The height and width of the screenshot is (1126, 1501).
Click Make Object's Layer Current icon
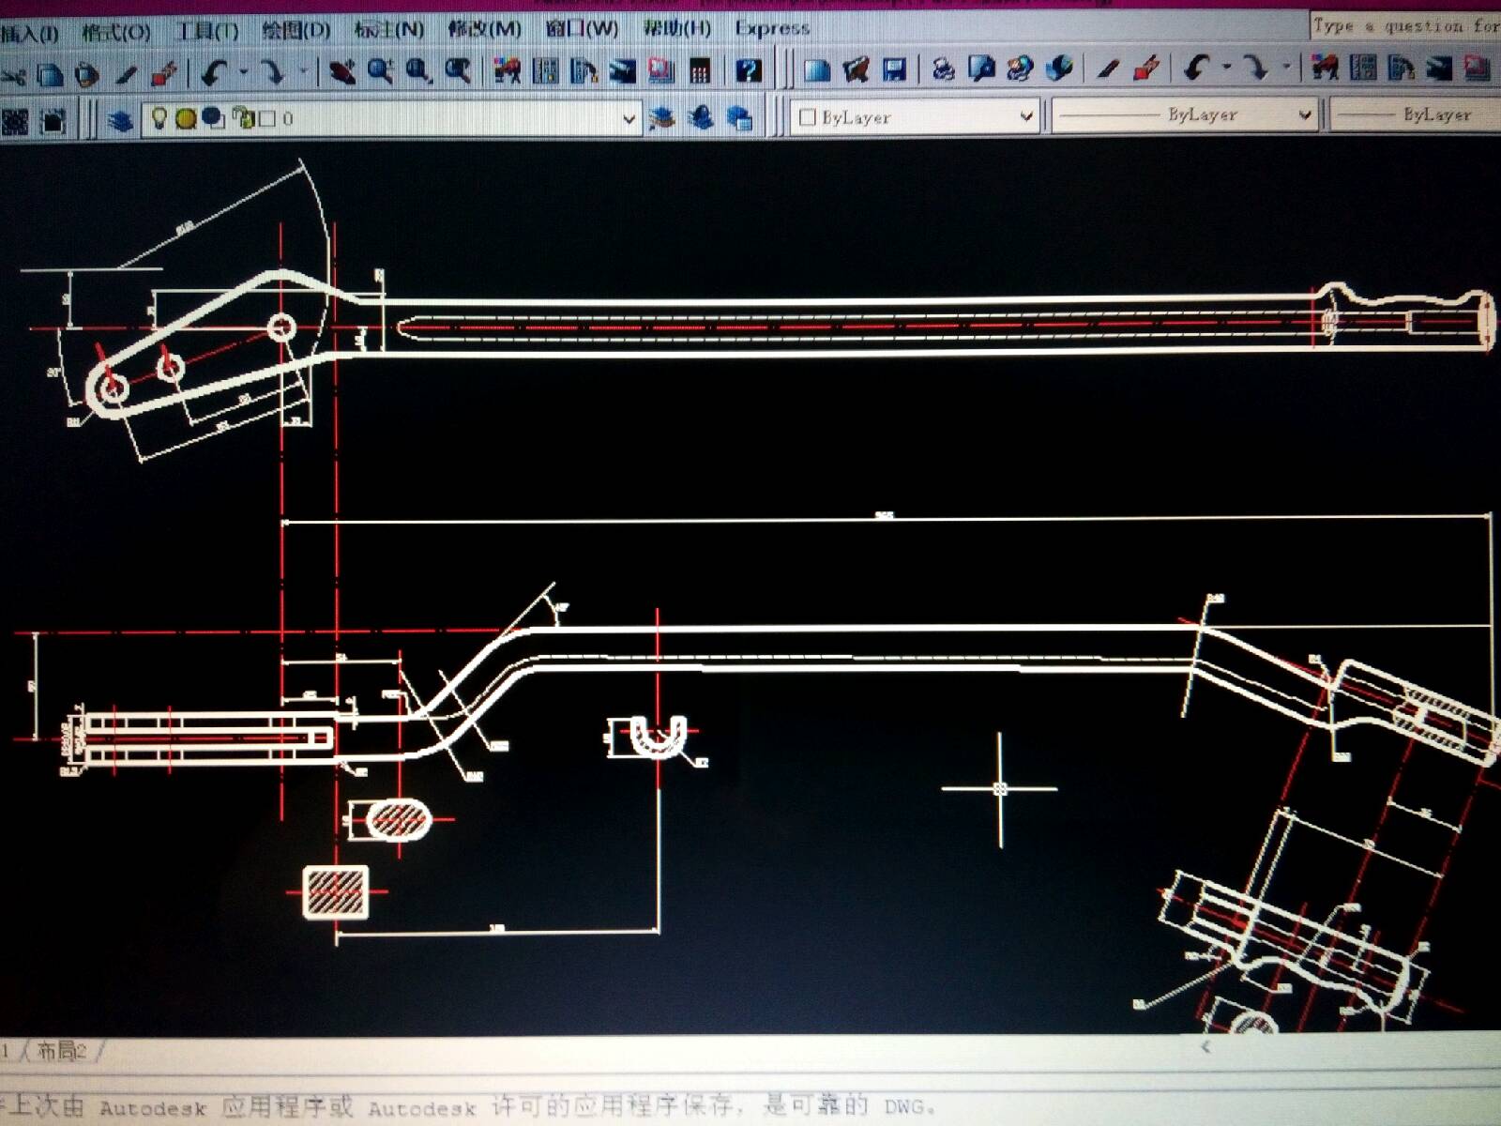662,118
